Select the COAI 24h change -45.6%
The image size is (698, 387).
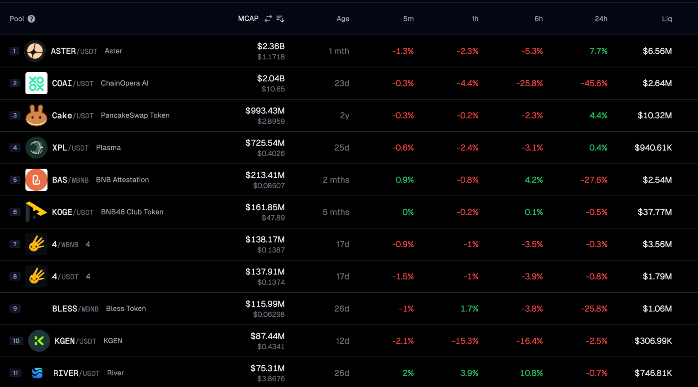click(x=594, y=83)
